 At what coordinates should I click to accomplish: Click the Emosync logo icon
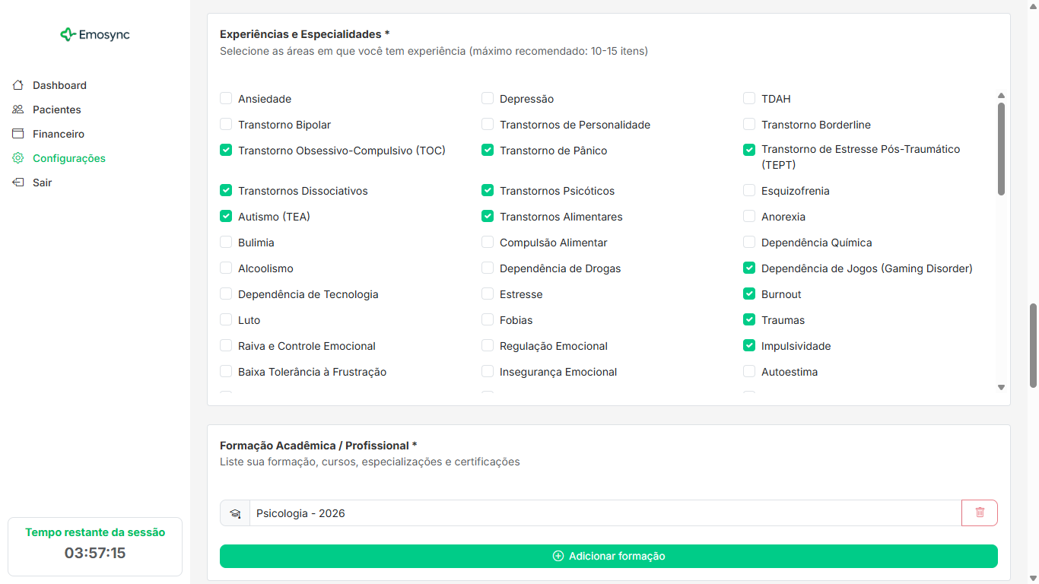(x=68, y=34)
